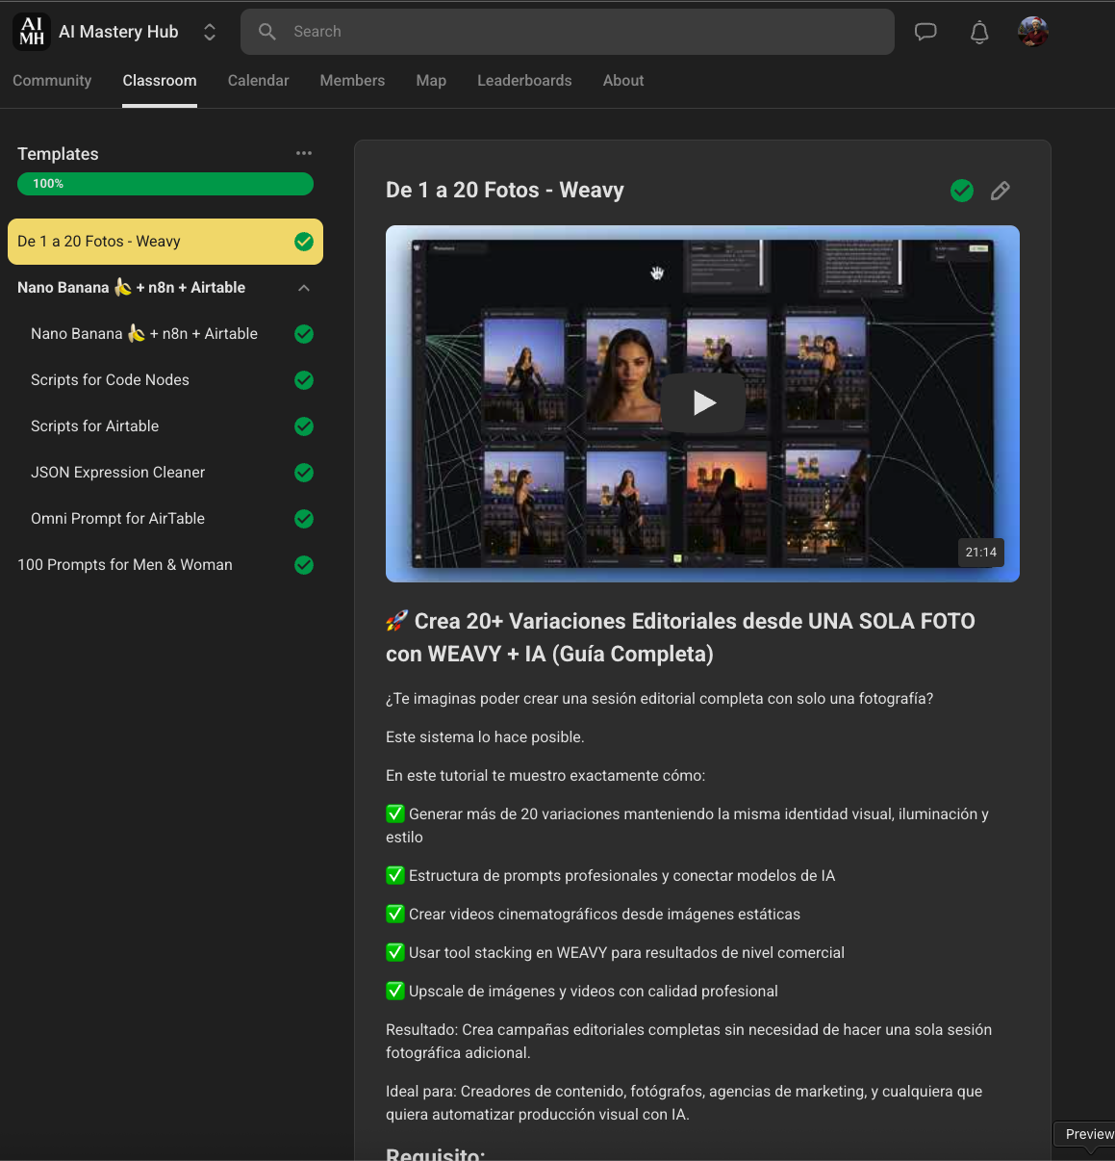Viewport: 1115px width, 1161px height.
Task: Click the rocket emoji in the heading
Action: coord(396,622)
